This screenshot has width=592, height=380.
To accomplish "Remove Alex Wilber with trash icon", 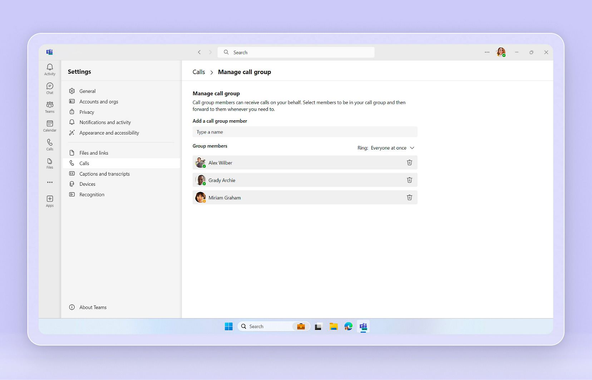I will (x=409, y=163).
